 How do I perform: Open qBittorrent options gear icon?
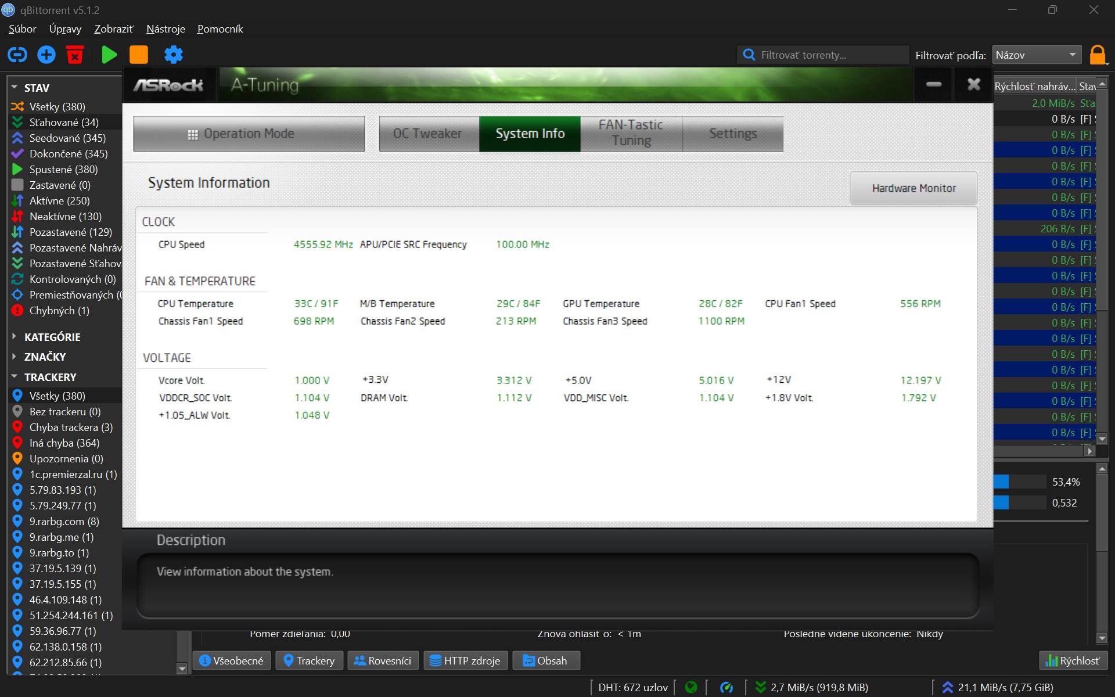[x=173, y=55]
